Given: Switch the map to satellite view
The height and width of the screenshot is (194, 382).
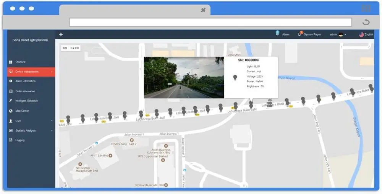Looking at the screenshot, I should pyautogui.click(x=74, y=48).
